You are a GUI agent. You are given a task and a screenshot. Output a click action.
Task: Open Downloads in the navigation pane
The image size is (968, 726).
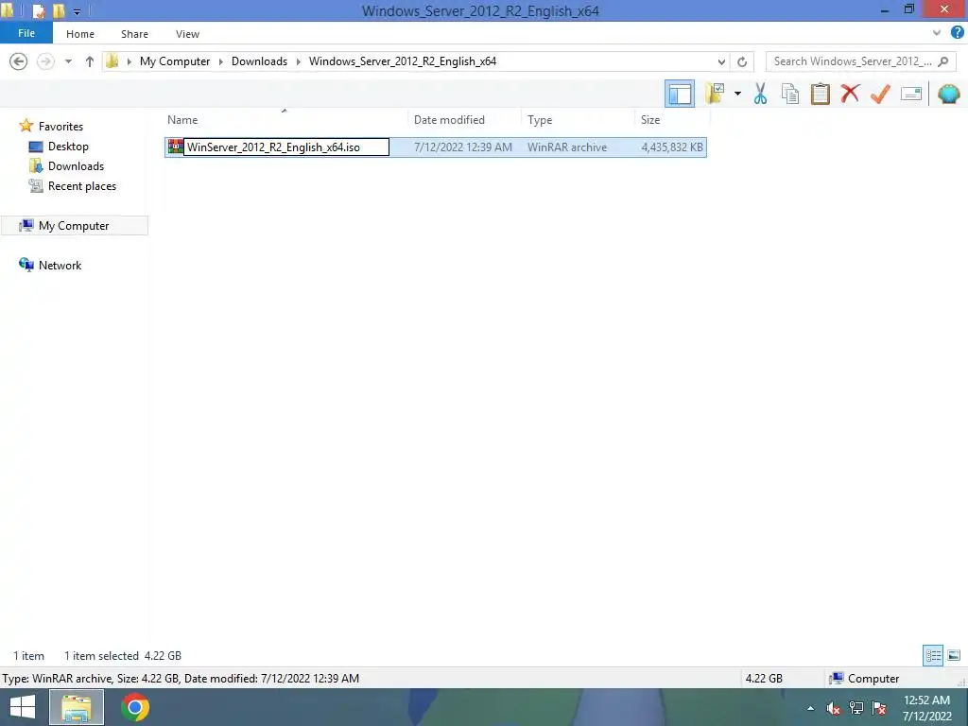click(76, 166)
